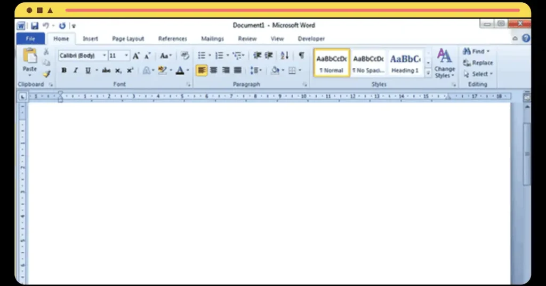Open the References tab
Image resolution: width=546 pixels, height=286 pixels.
click(x=172, y=38)
